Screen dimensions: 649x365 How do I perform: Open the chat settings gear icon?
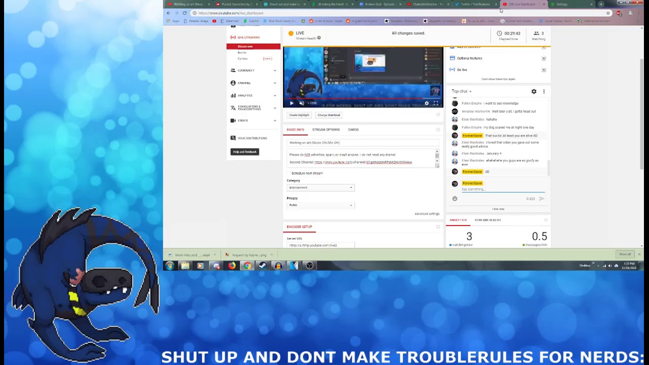[x=534, y=91]
